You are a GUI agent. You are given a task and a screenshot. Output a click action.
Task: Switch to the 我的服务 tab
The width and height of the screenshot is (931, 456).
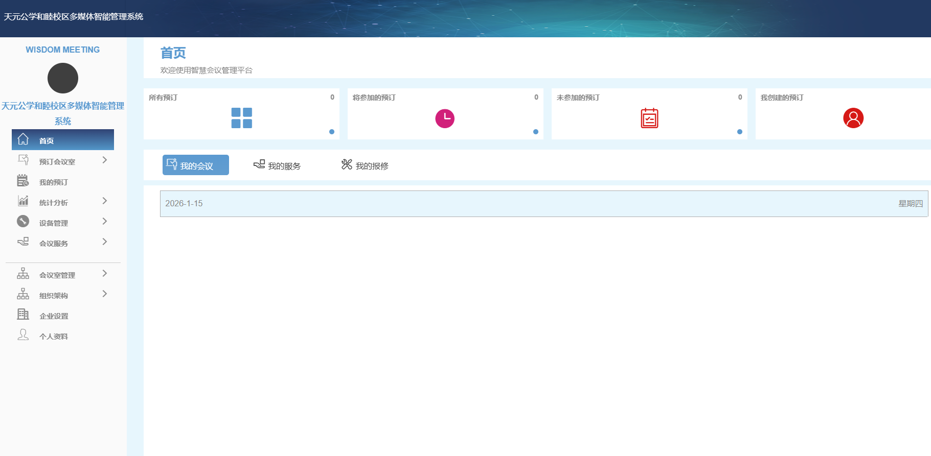277,165
